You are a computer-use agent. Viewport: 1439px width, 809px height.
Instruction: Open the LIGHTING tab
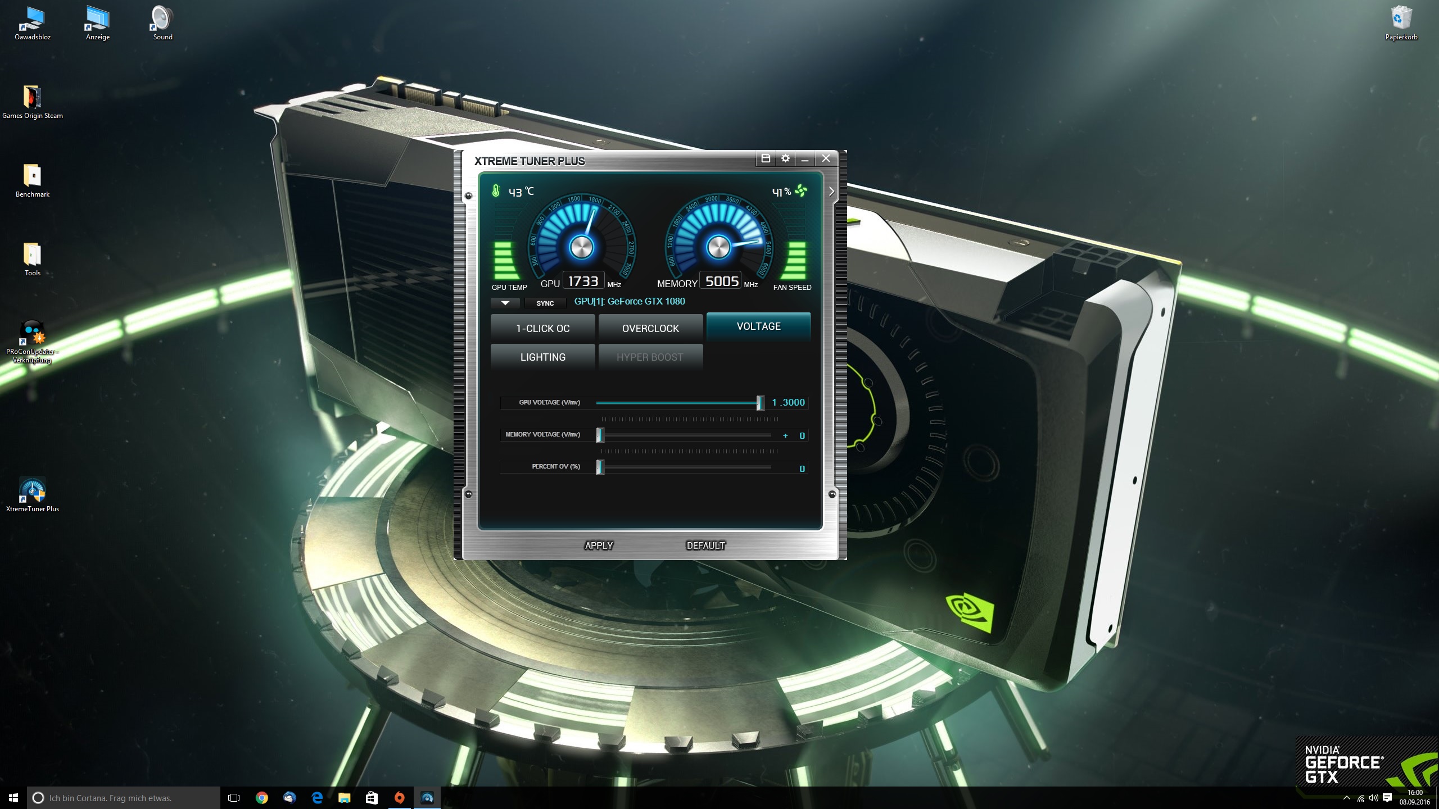click(542, 357)
